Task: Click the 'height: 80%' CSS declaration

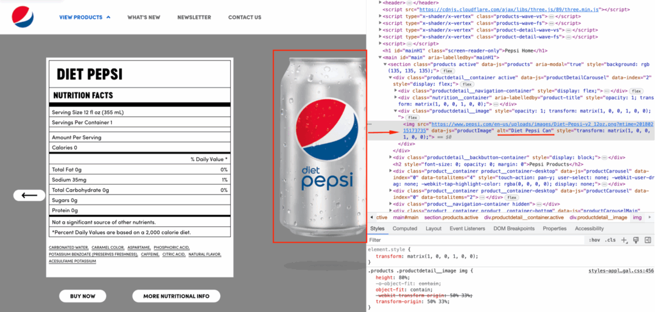Action: [393, 277]
